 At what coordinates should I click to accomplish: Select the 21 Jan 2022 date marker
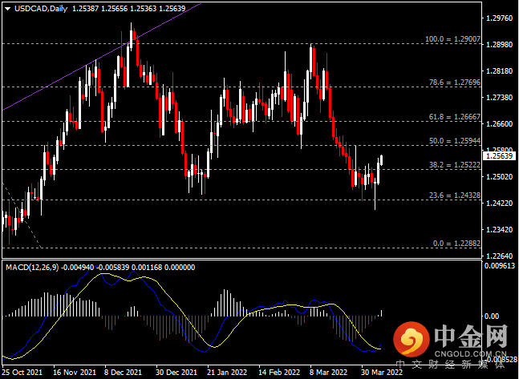pyautogui.click(x=225, y=373)
